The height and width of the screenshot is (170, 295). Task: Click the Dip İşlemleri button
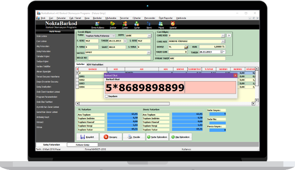click(x=180, y=137)
